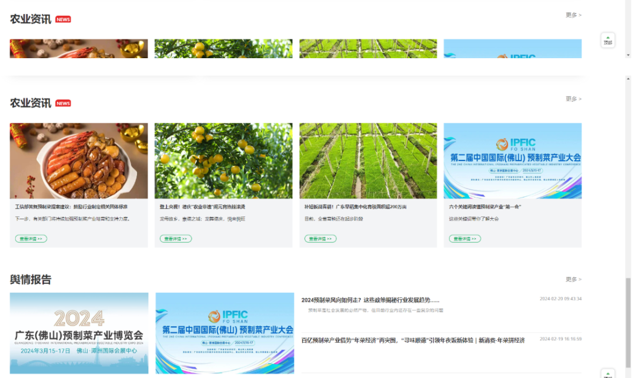Click the cropped green field image in the narrow strip

368,49
